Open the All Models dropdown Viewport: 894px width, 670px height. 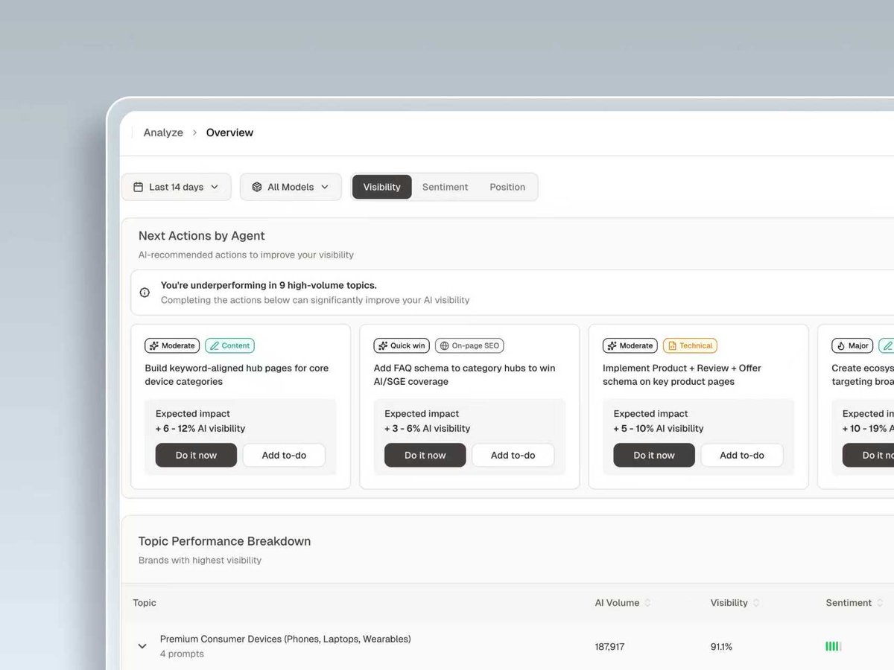(x=291, y=187)
